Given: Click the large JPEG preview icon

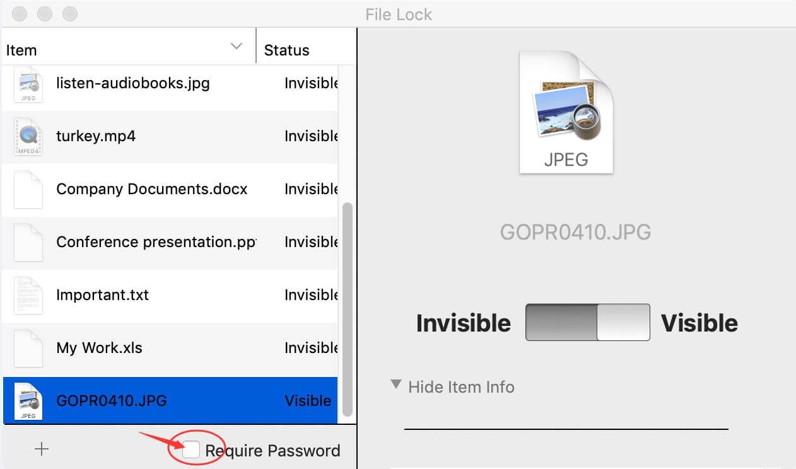Looking at the screenshot, I should click(566, 112).
